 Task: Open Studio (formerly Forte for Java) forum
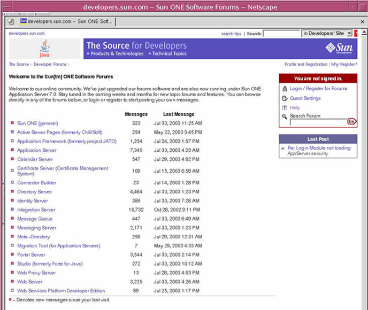(50, 263)
